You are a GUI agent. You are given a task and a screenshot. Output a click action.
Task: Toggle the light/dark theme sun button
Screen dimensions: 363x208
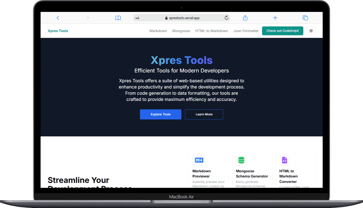pos(311,31)
